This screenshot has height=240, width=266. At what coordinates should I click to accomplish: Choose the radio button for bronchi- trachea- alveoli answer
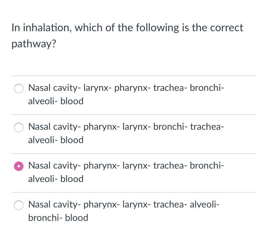pyautogui.click(x=19, y=127)
